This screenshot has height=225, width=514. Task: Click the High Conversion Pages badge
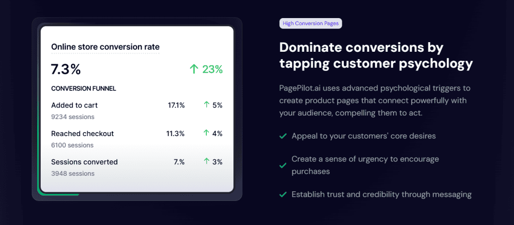click(310, 24)
